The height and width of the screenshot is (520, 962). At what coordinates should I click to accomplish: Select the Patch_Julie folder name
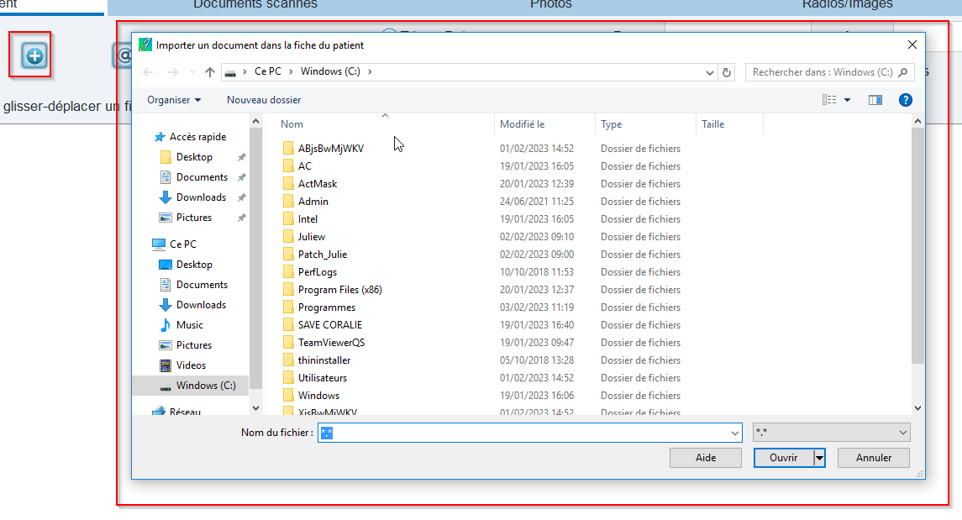[x=323, y=255]
